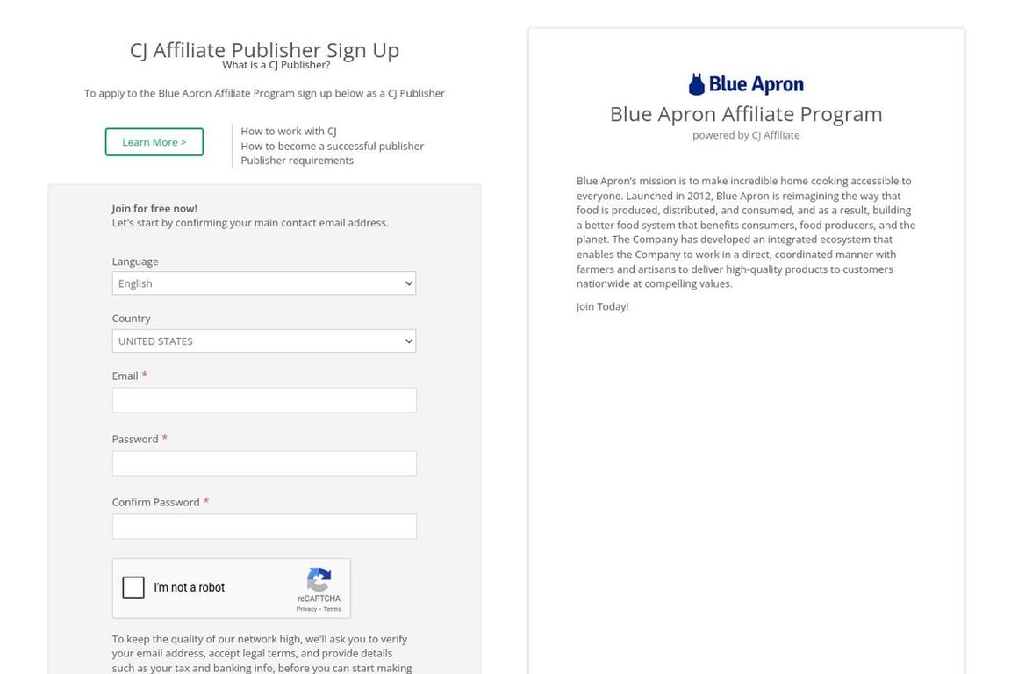The height and width of the screenshot is (674, 1011).
Task: Check the I'm not a robot box
Action: 133,587
